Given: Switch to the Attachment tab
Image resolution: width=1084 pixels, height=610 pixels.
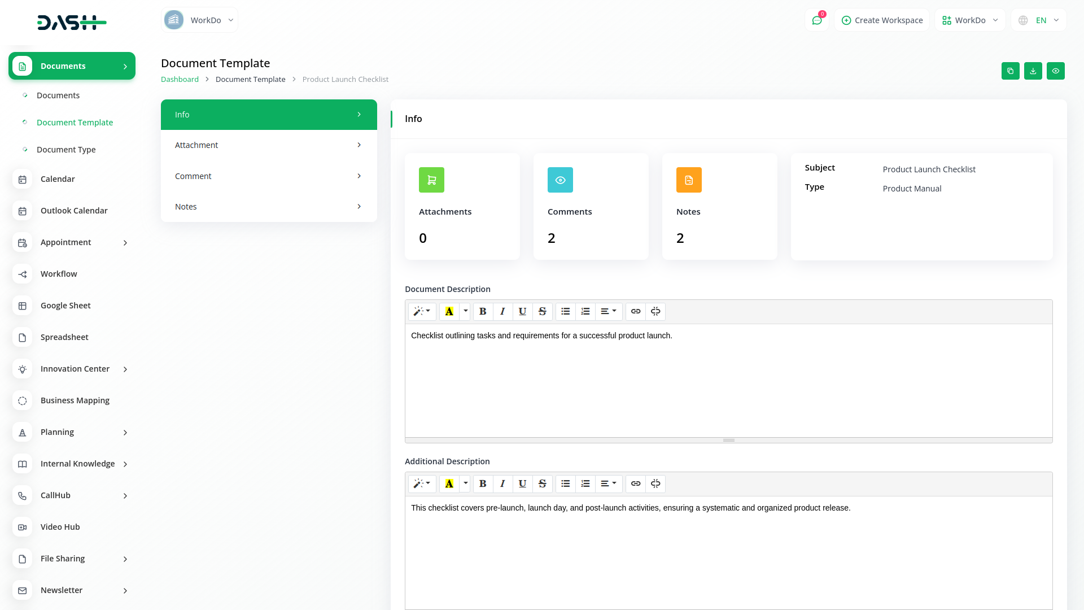Looking at the screenshot, I should coord(269,145).
